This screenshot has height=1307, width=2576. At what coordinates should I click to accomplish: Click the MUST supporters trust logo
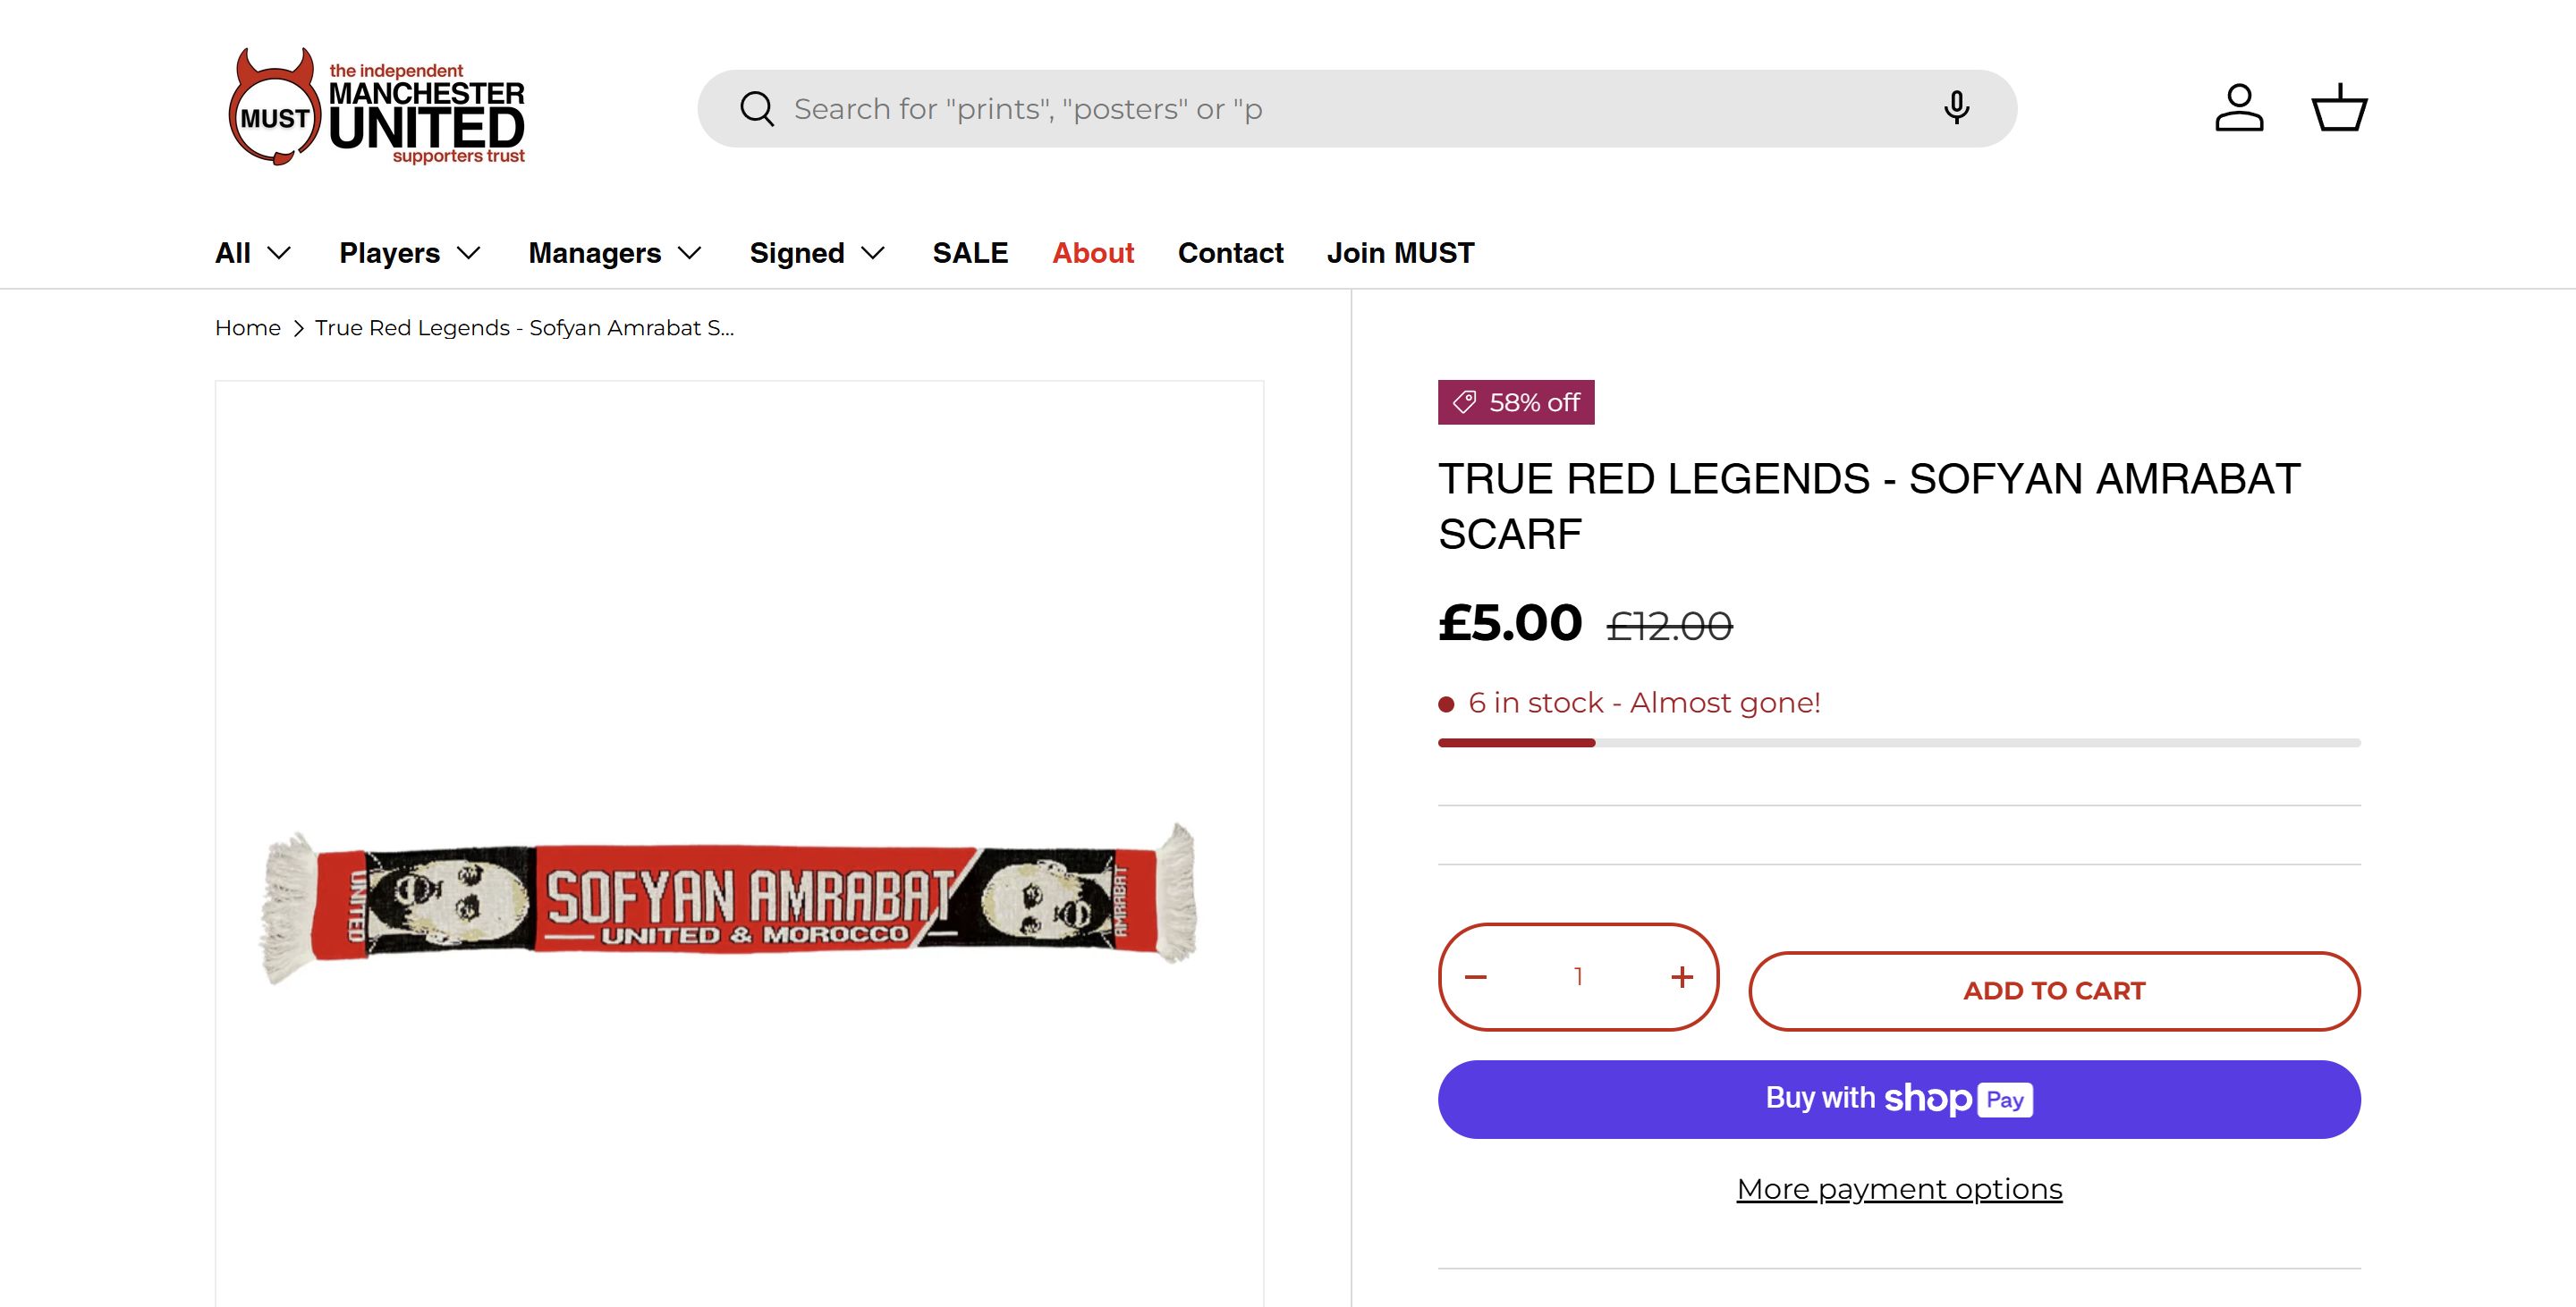(x=376, y=108)
